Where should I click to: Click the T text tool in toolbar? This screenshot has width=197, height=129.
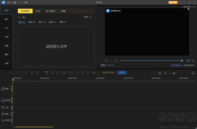(x=47, y=73)
